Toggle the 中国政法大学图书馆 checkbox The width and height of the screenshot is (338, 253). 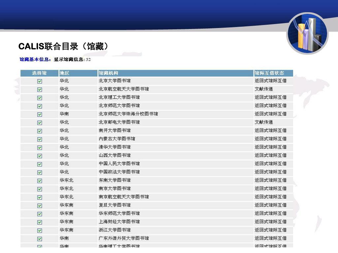click(40, 173)
